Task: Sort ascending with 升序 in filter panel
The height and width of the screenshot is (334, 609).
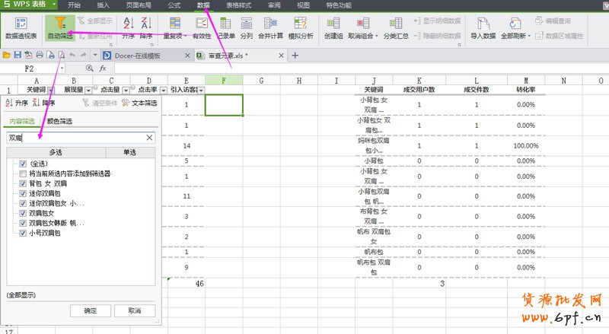Action: click(17, 103)
